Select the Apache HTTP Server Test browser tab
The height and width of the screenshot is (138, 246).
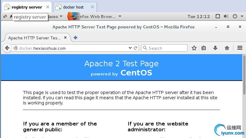(x=37, y=38)
